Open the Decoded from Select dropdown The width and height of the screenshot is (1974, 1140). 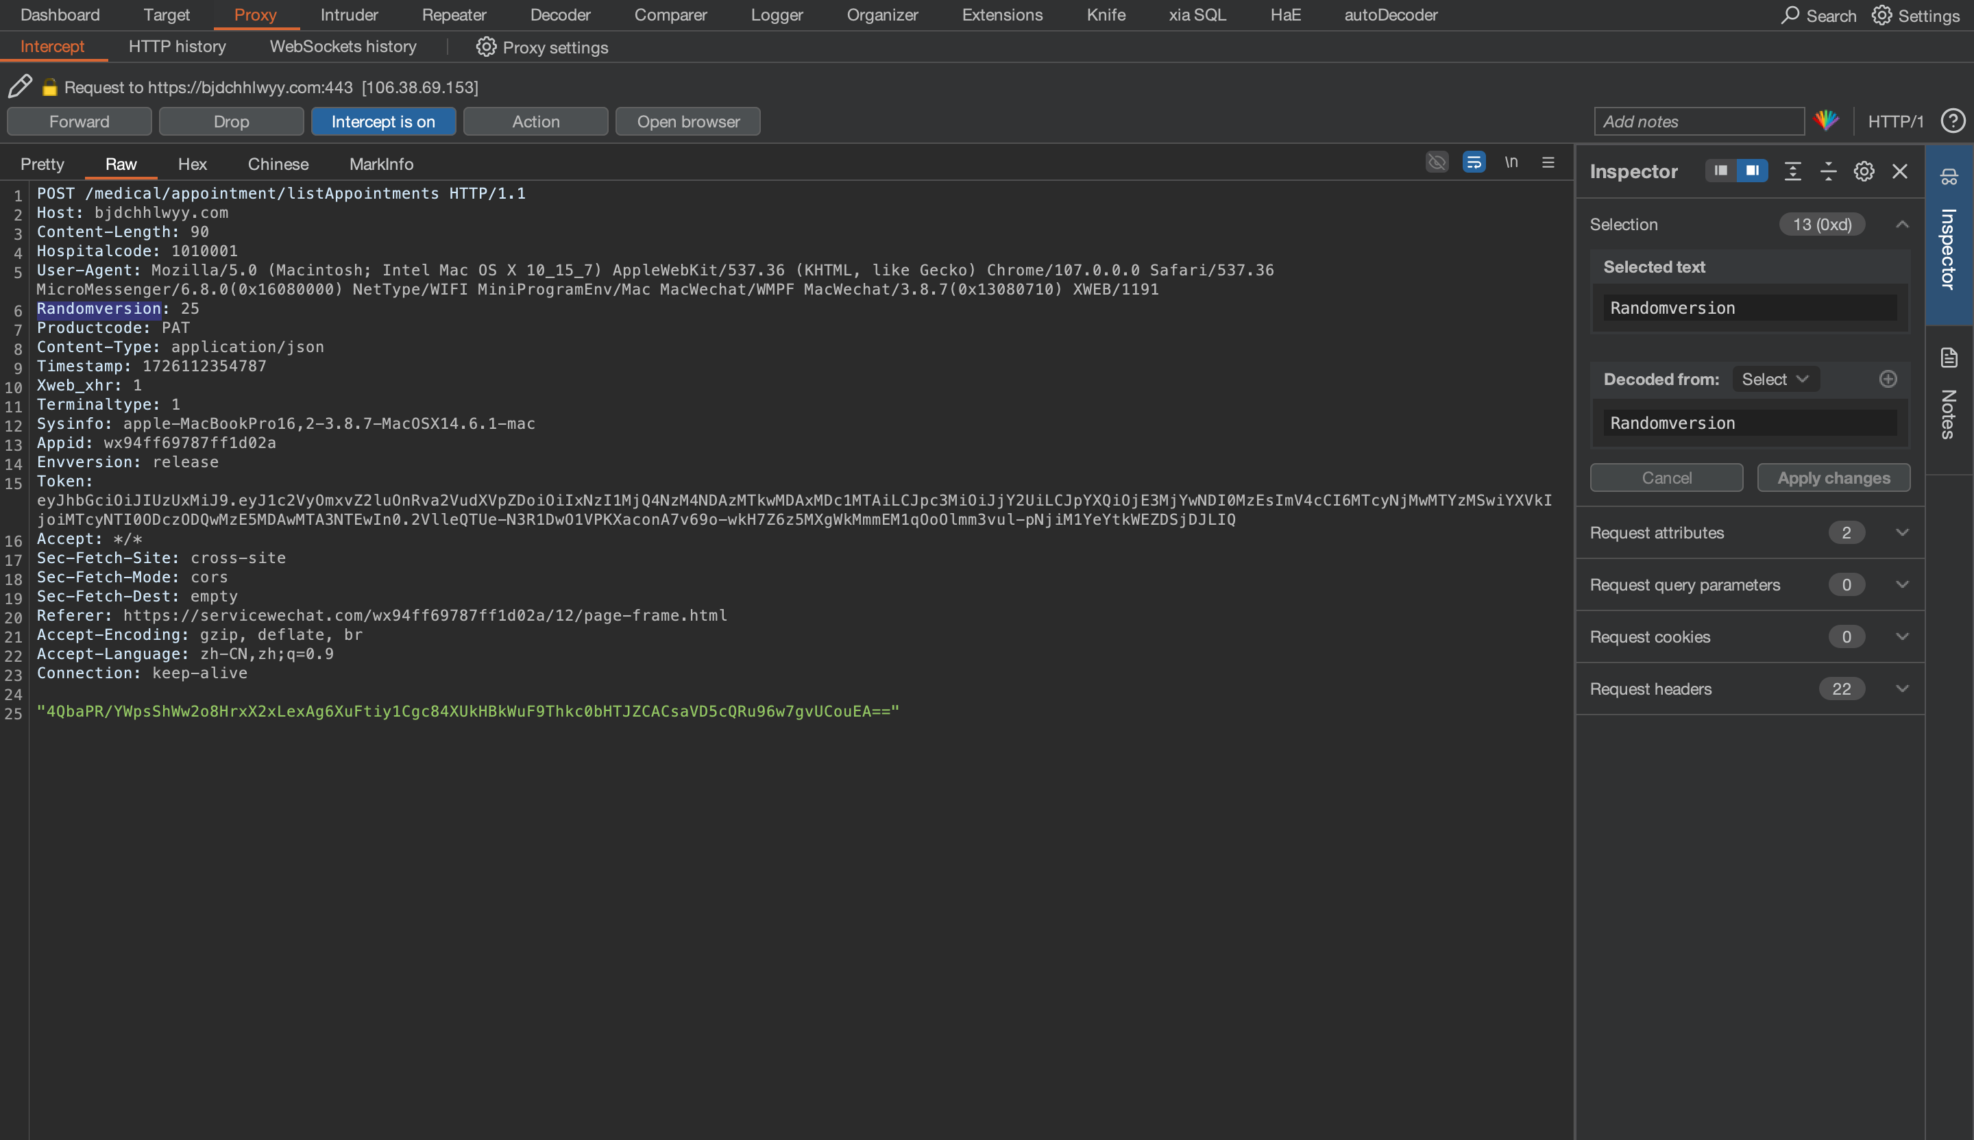coord(1775,379)
